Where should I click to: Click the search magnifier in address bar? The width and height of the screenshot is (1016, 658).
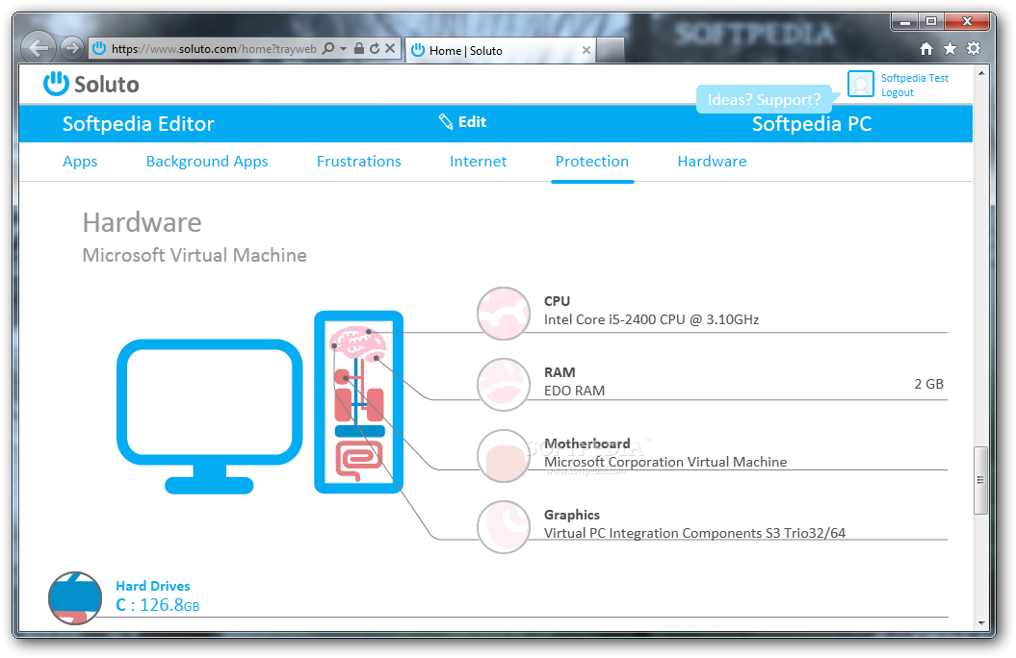pyautogui.click(x=328, y=48)
